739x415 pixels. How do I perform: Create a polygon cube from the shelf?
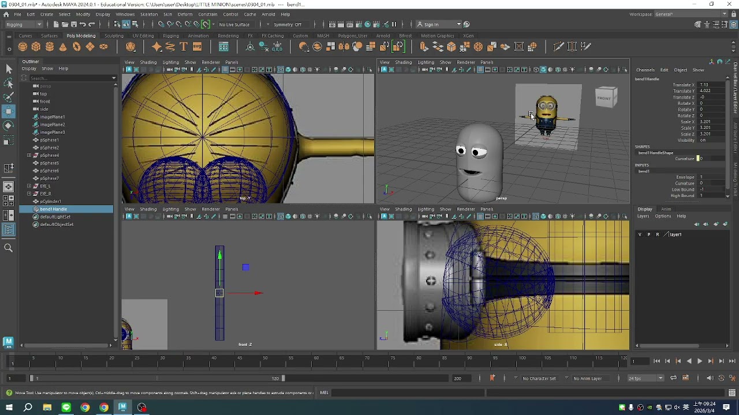coord(36,47)
